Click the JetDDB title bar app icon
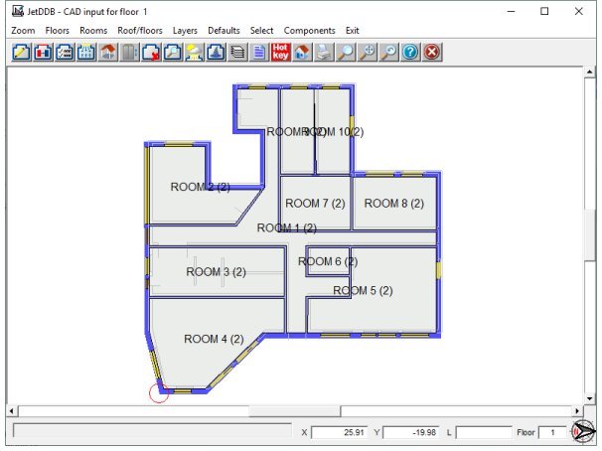 tap(17, 11)
